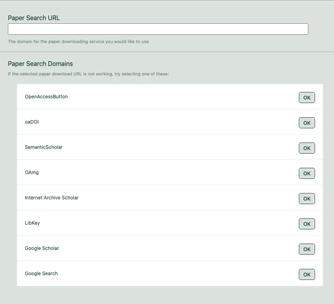Click the Google Scholar label
334x304 pixels.
[x=42, y=248]
